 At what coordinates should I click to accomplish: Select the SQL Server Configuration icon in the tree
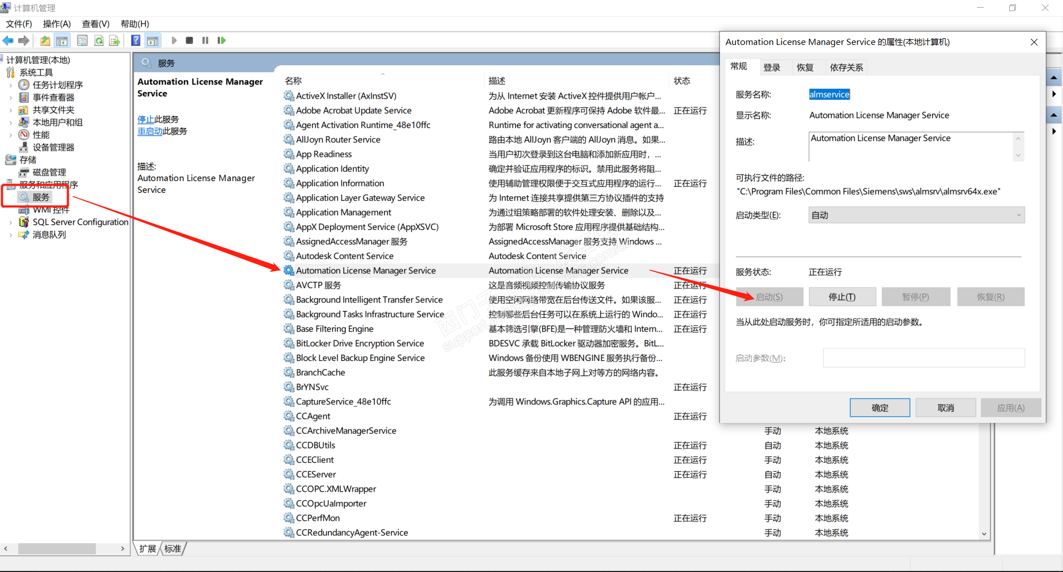coord(24,222)
